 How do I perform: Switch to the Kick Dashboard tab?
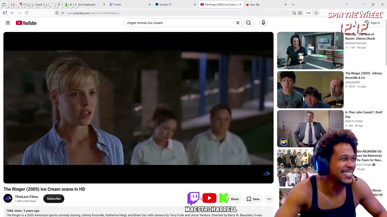click(x=85, y=5)
